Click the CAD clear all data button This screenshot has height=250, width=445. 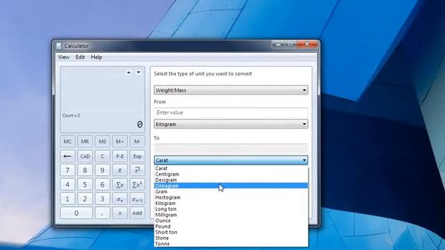point(85,156)
